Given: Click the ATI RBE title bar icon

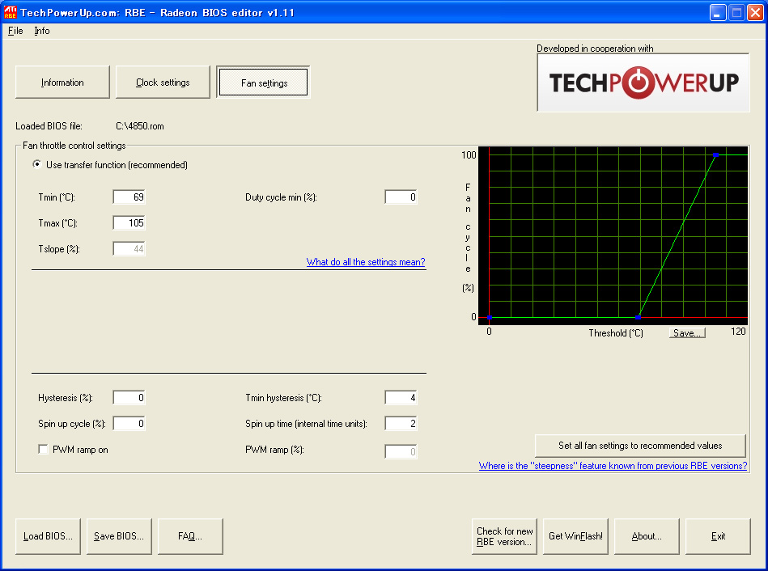Looking at the screenshot, I should click(x=11, y=12).
